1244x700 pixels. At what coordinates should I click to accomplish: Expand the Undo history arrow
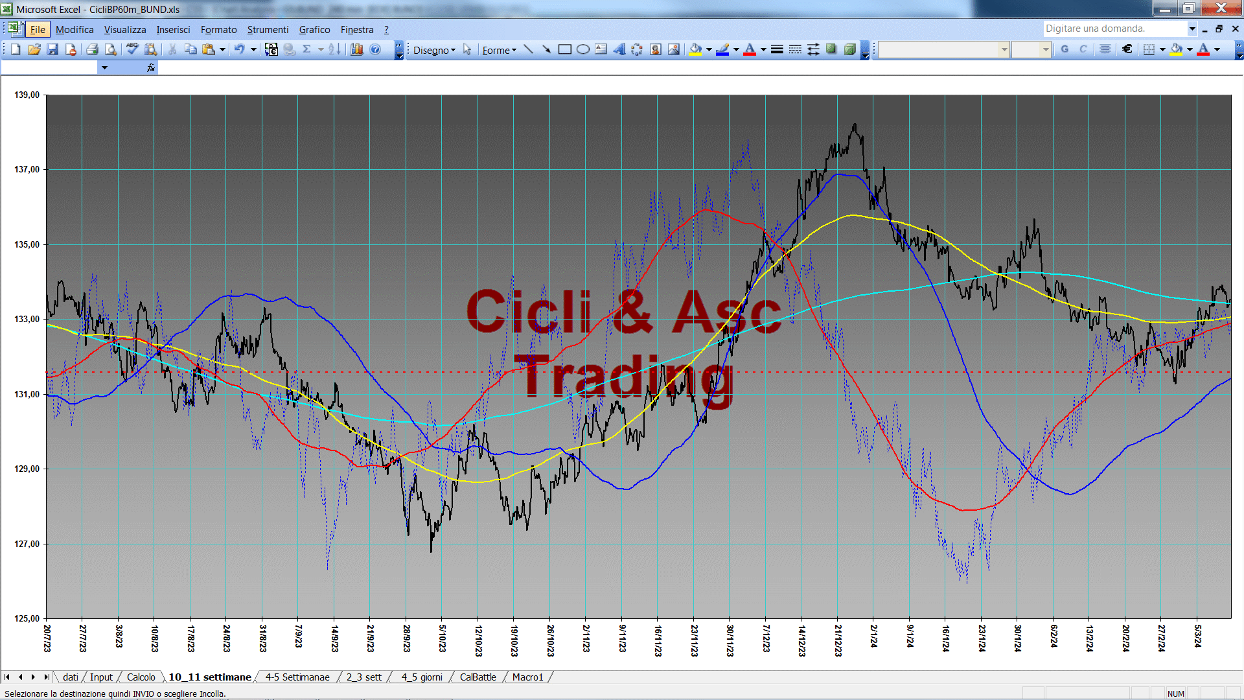(x=253, y=49)
